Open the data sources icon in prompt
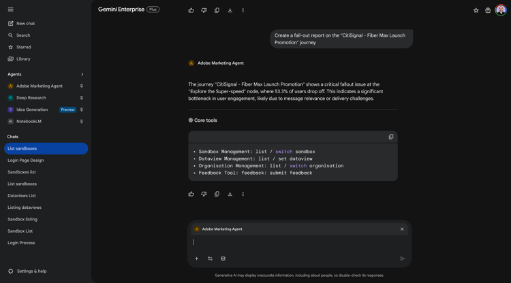Image resolution: width=511 pixels, height=283 pixels. coord(223,259)
